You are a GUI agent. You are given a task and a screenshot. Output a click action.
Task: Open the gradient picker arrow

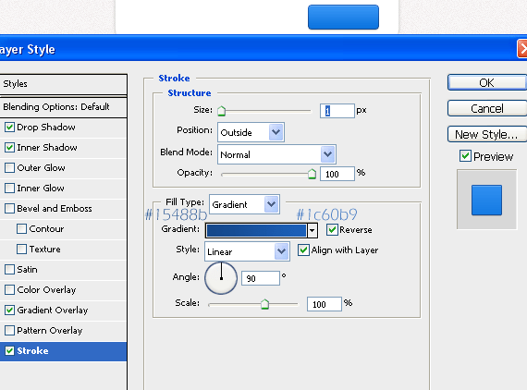[x=313, y=230]
